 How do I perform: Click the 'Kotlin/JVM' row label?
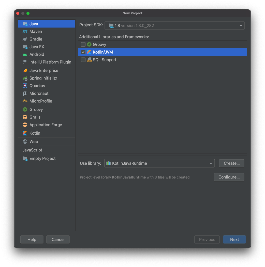tap(103, 52)
